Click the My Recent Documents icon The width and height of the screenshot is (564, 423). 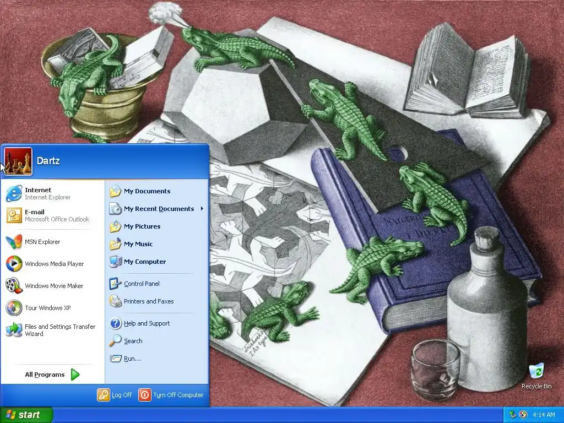click(x=116, y=209)
